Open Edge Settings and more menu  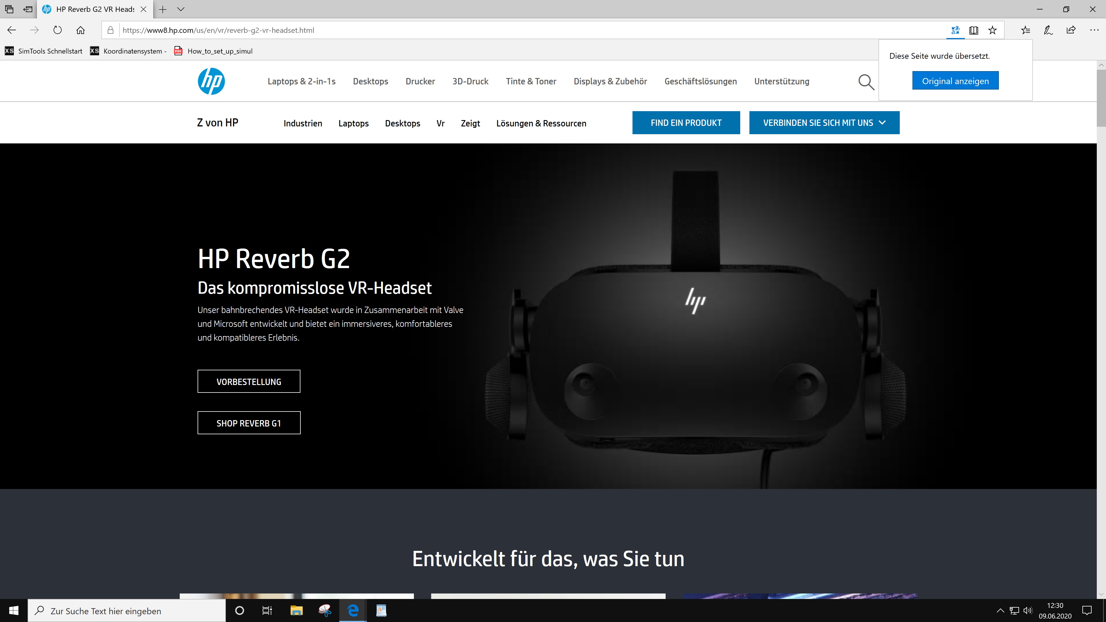[x=1094, y=30]
